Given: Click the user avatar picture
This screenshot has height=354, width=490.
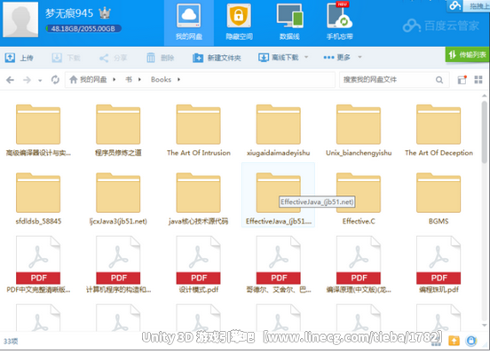Looking at the screenshot, I should pos(20,20).
